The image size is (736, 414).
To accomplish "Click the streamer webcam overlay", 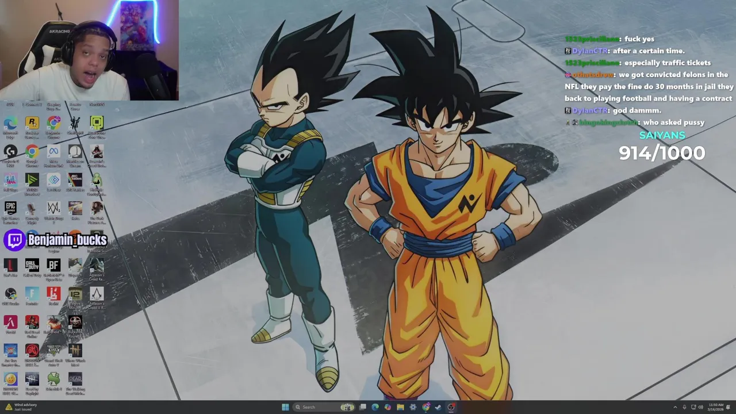I will (89, 51).
